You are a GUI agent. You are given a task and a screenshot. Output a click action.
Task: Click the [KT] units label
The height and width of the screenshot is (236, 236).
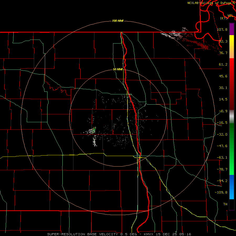(x=224, y=18)
